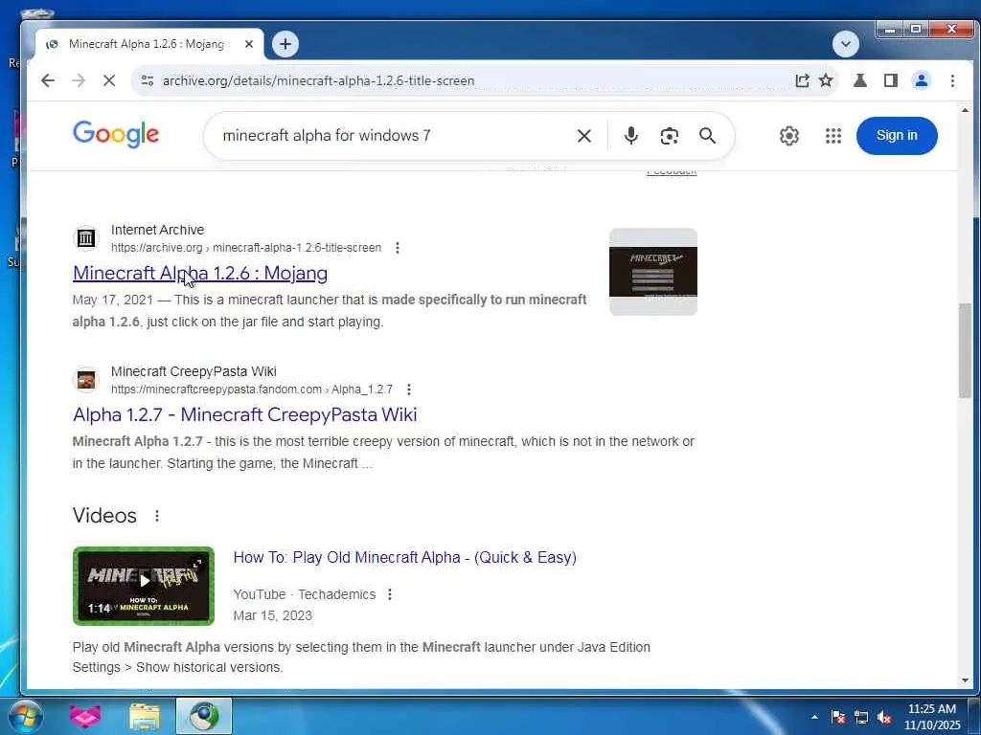The width and height of the screenshot is (981, 735).
Task: Stop loading the page
Action: click(109, 80)
